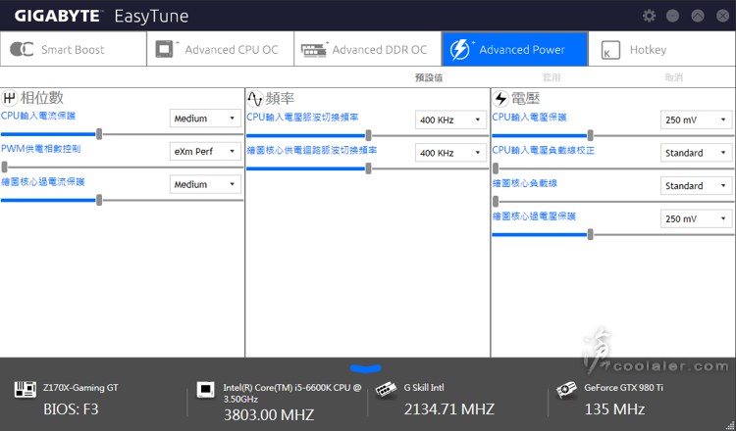Click the Smart Boost tab icon
Screen dimensions: 736x431
tap(22, 49)
